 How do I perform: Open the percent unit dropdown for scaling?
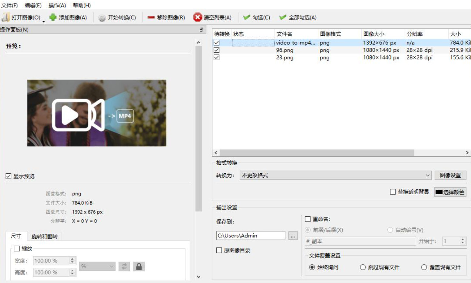click(97, 266)
